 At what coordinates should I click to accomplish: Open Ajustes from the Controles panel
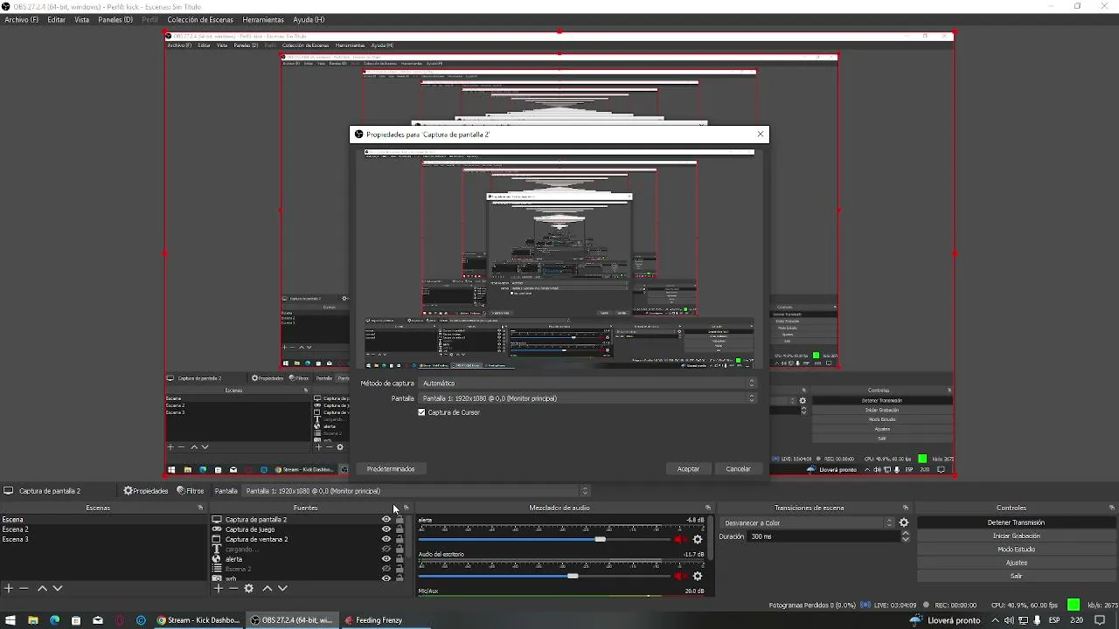1017,563
